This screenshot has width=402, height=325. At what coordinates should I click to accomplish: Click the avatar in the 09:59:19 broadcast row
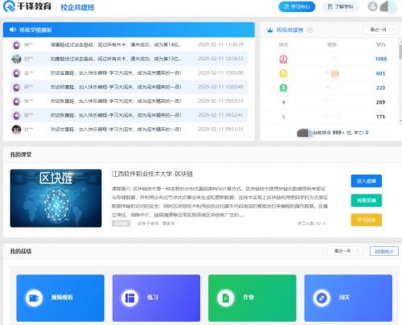coord(16,101)
